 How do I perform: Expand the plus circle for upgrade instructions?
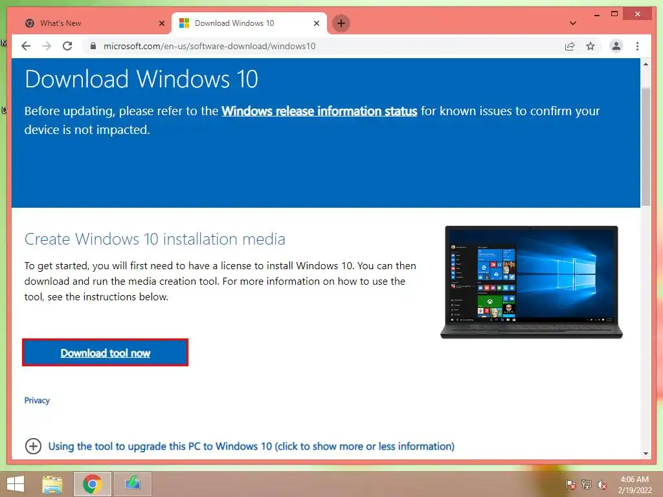tap(33, 447)
